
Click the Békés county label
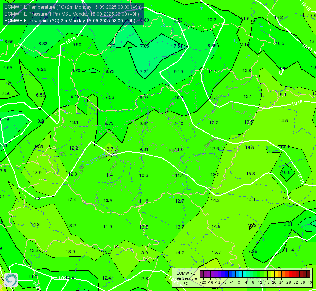[210, 143]
